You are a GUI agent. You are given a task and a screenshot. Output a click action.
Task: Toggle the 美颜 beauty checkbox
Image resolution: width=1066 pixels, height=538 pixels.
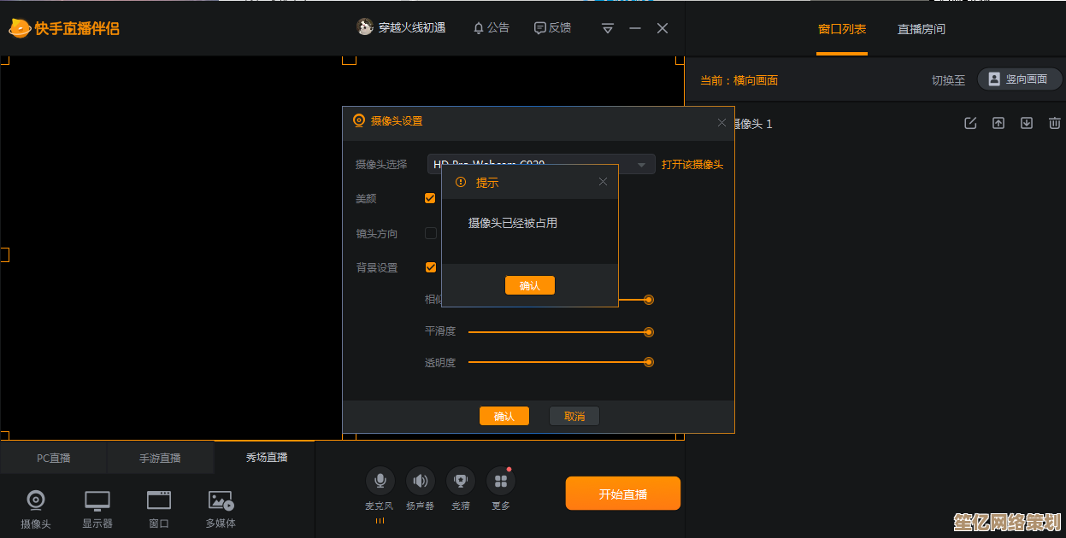coord(431,198)
